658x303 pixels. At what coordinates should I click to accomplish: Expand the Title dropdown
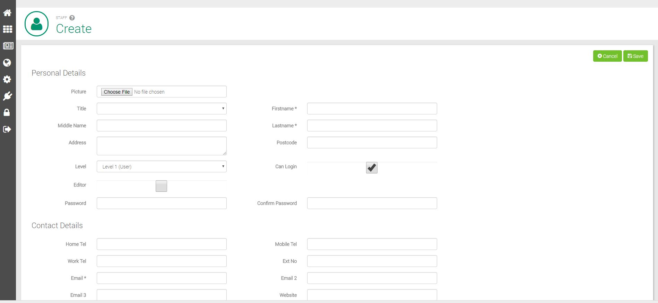coord(162,109)
